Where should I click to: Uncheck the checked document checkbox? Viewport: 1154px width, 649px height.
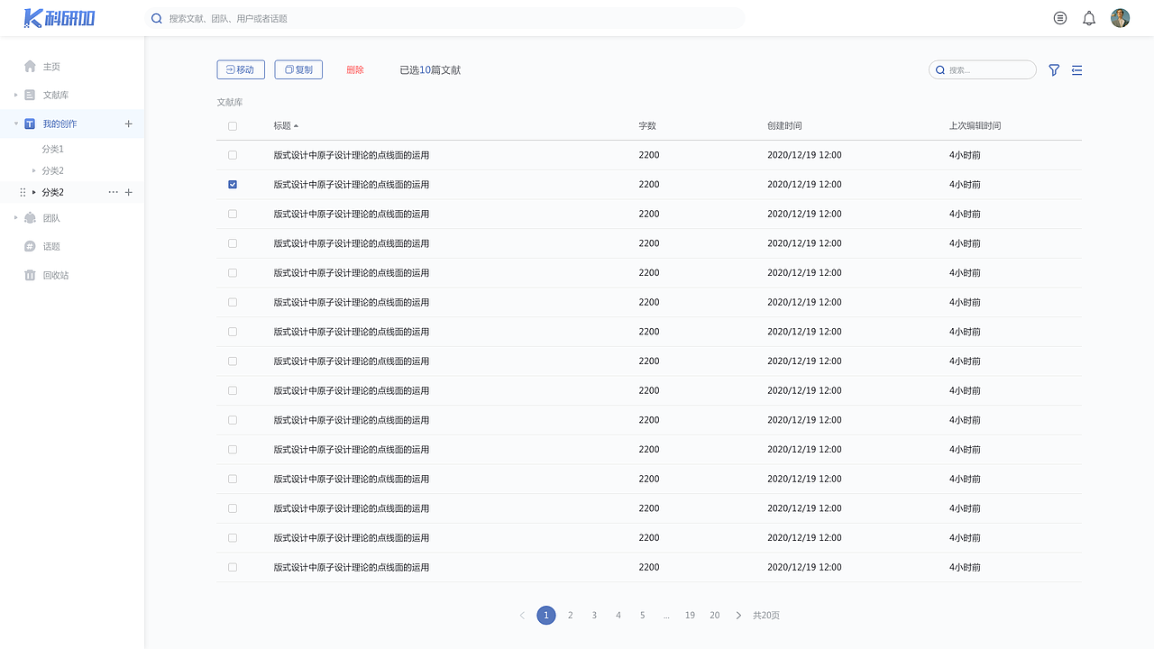pyautogui.click(x=233, y=185)
